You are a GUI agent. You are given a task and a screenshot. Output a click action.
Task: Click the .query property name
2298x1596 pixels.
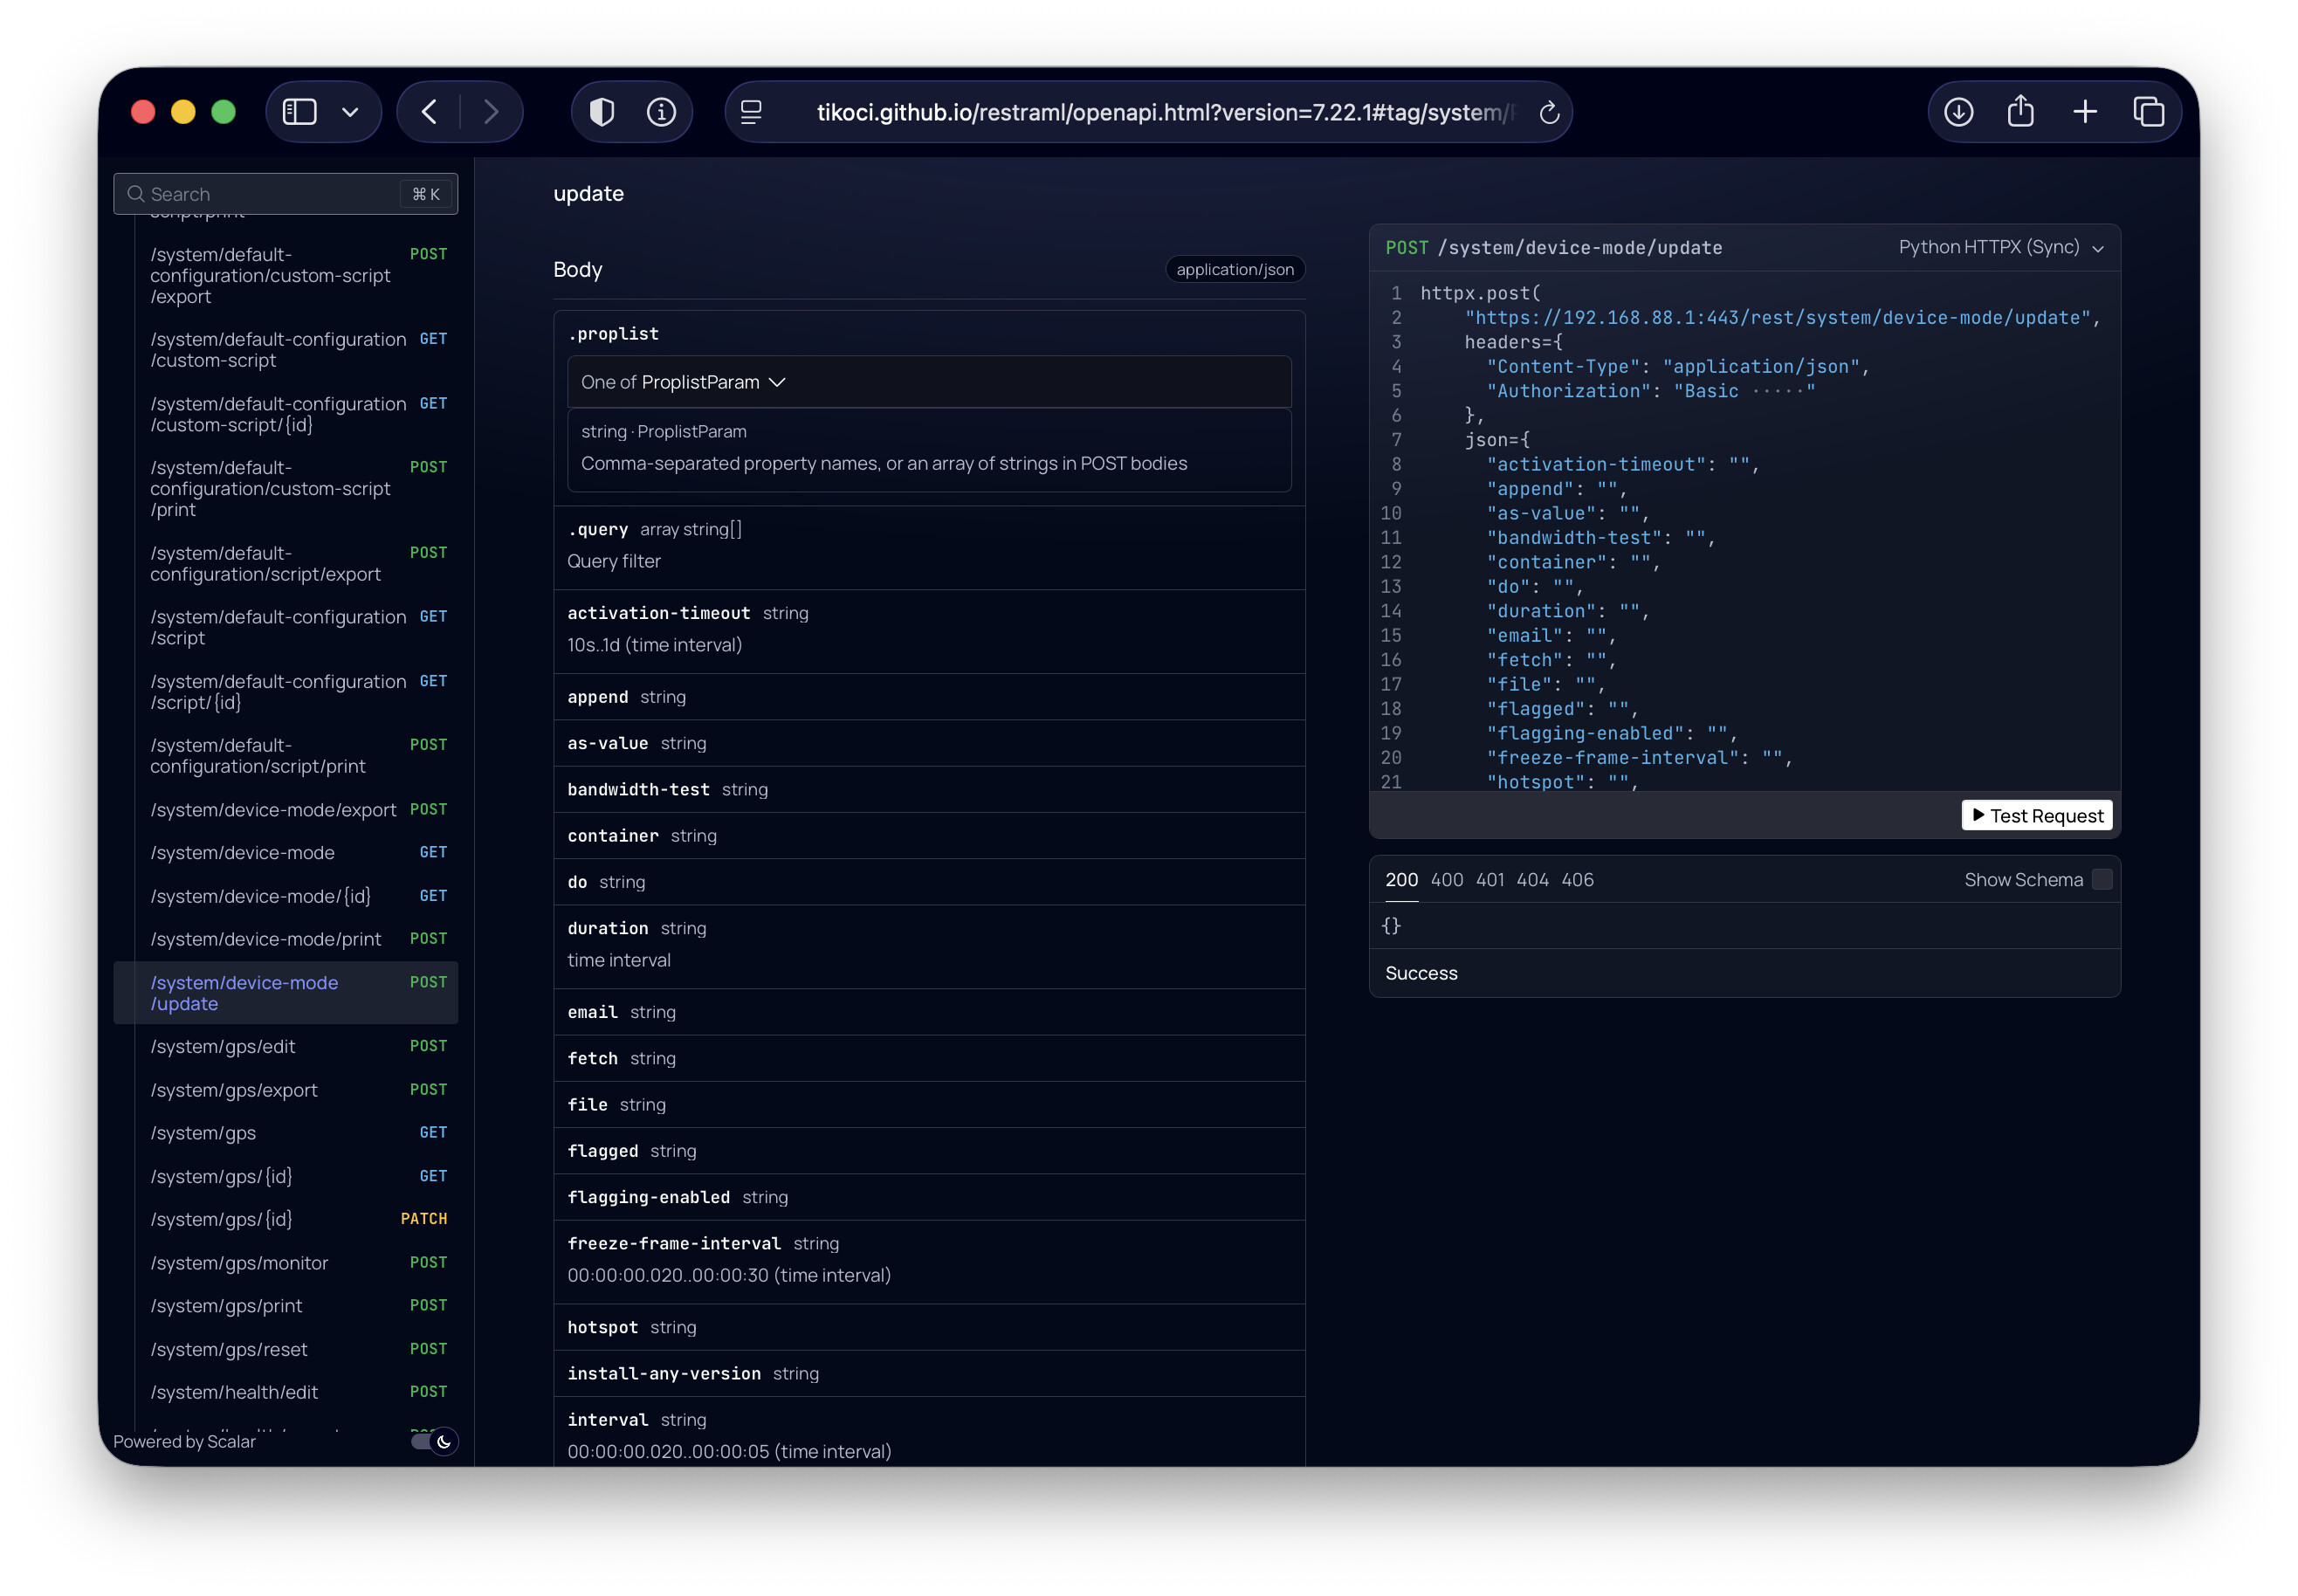pos(597,529)
